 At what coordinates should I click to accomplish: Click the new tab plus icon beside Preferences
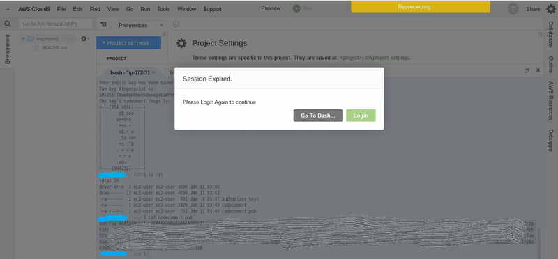(176, 24)
